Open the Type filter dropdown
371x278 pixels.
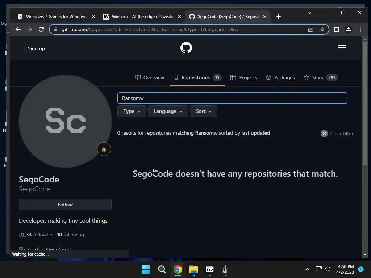click(132, 111)
